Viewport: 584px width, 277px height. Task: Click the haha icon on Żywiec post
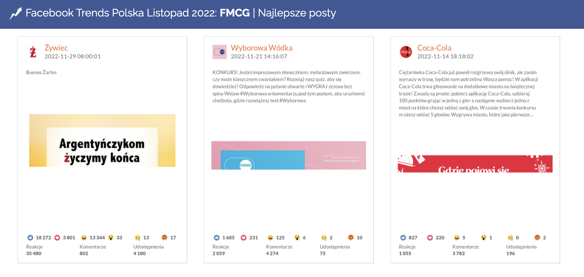point(84,238)
